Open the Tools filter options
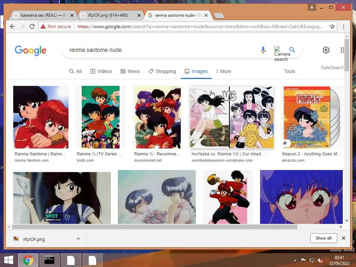 point(289,71)
